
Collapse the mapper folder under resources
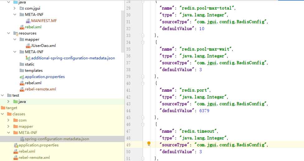pos(15,39)
